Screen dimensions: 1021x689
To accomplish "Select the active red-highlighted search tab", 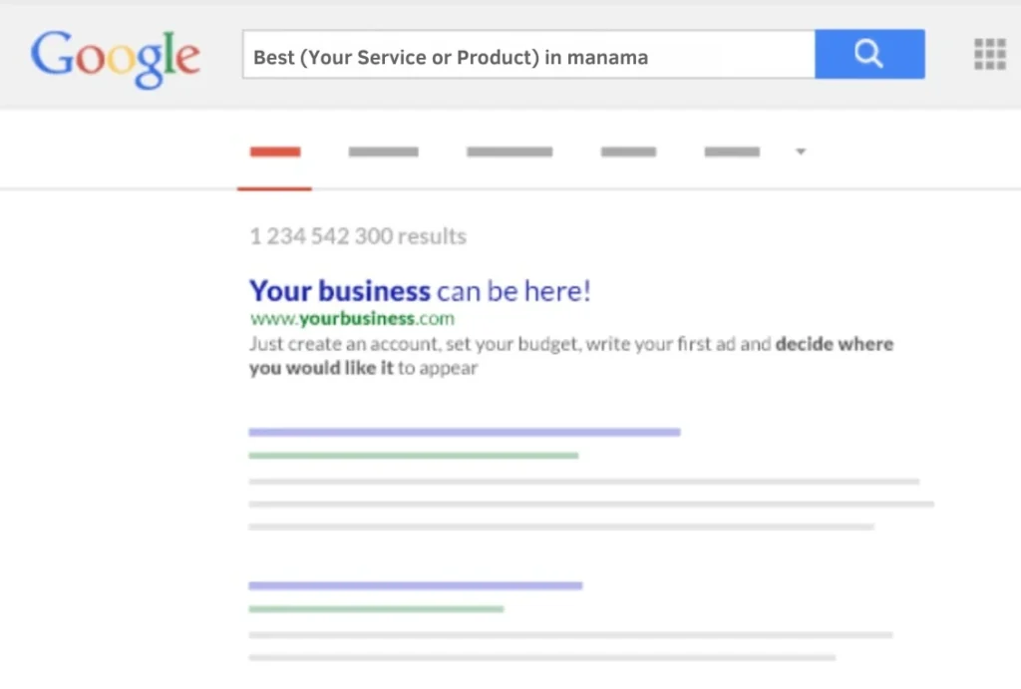I will coord(274,152).
